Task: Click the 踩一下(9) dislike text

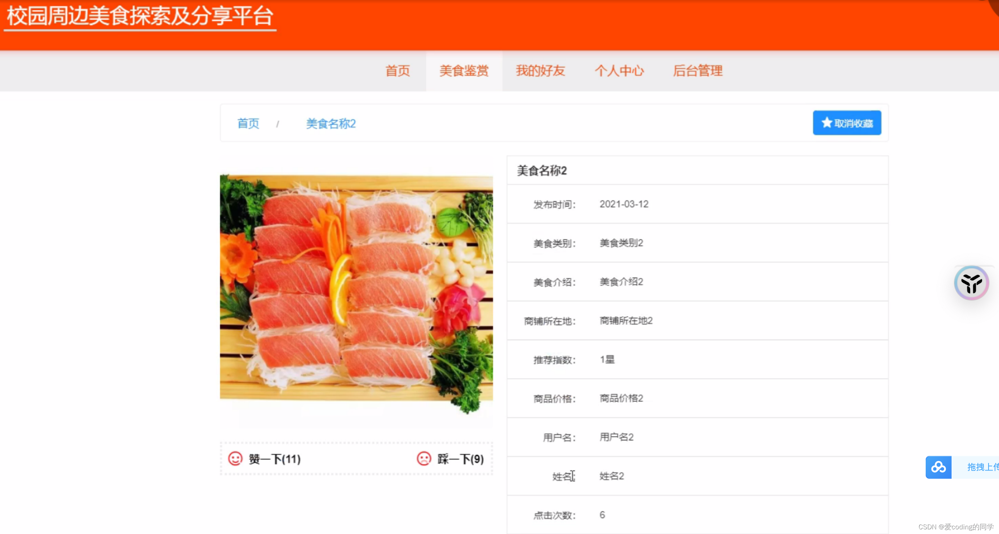Action: pos(460,459)
